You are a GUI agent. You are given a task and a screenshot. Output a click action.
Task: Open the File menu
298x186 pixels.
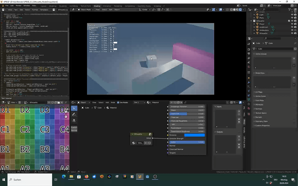coord(7,6)
